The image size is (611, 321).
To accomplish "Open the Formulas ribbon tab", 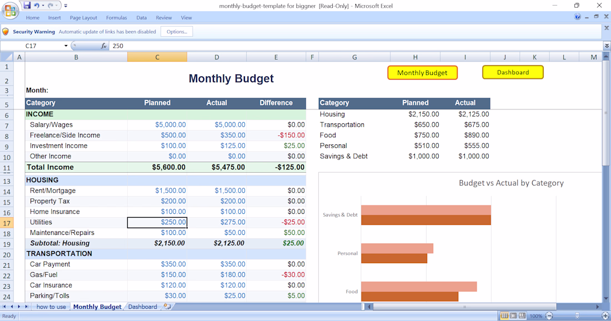I will [x=117, y=18].
